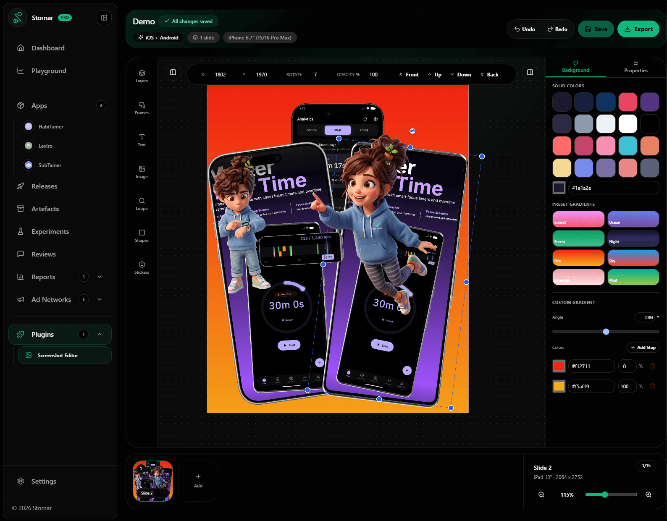667x521 pixels.
Task: Move element Down one layer
Action: tap(461, 75)
